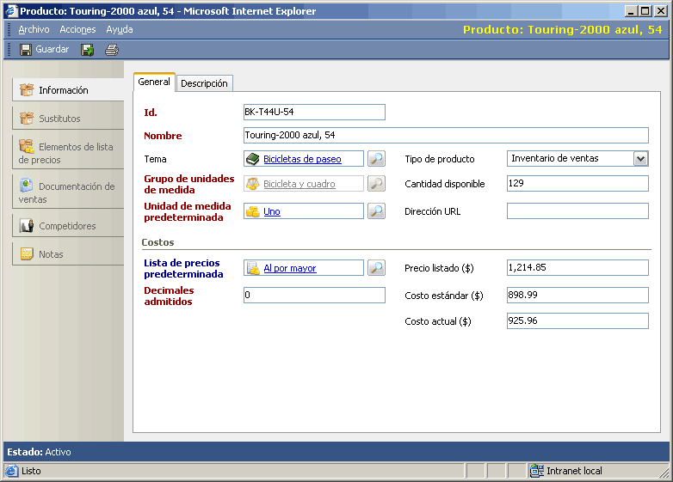Click the Print toolbar icon

click(112, 50)
